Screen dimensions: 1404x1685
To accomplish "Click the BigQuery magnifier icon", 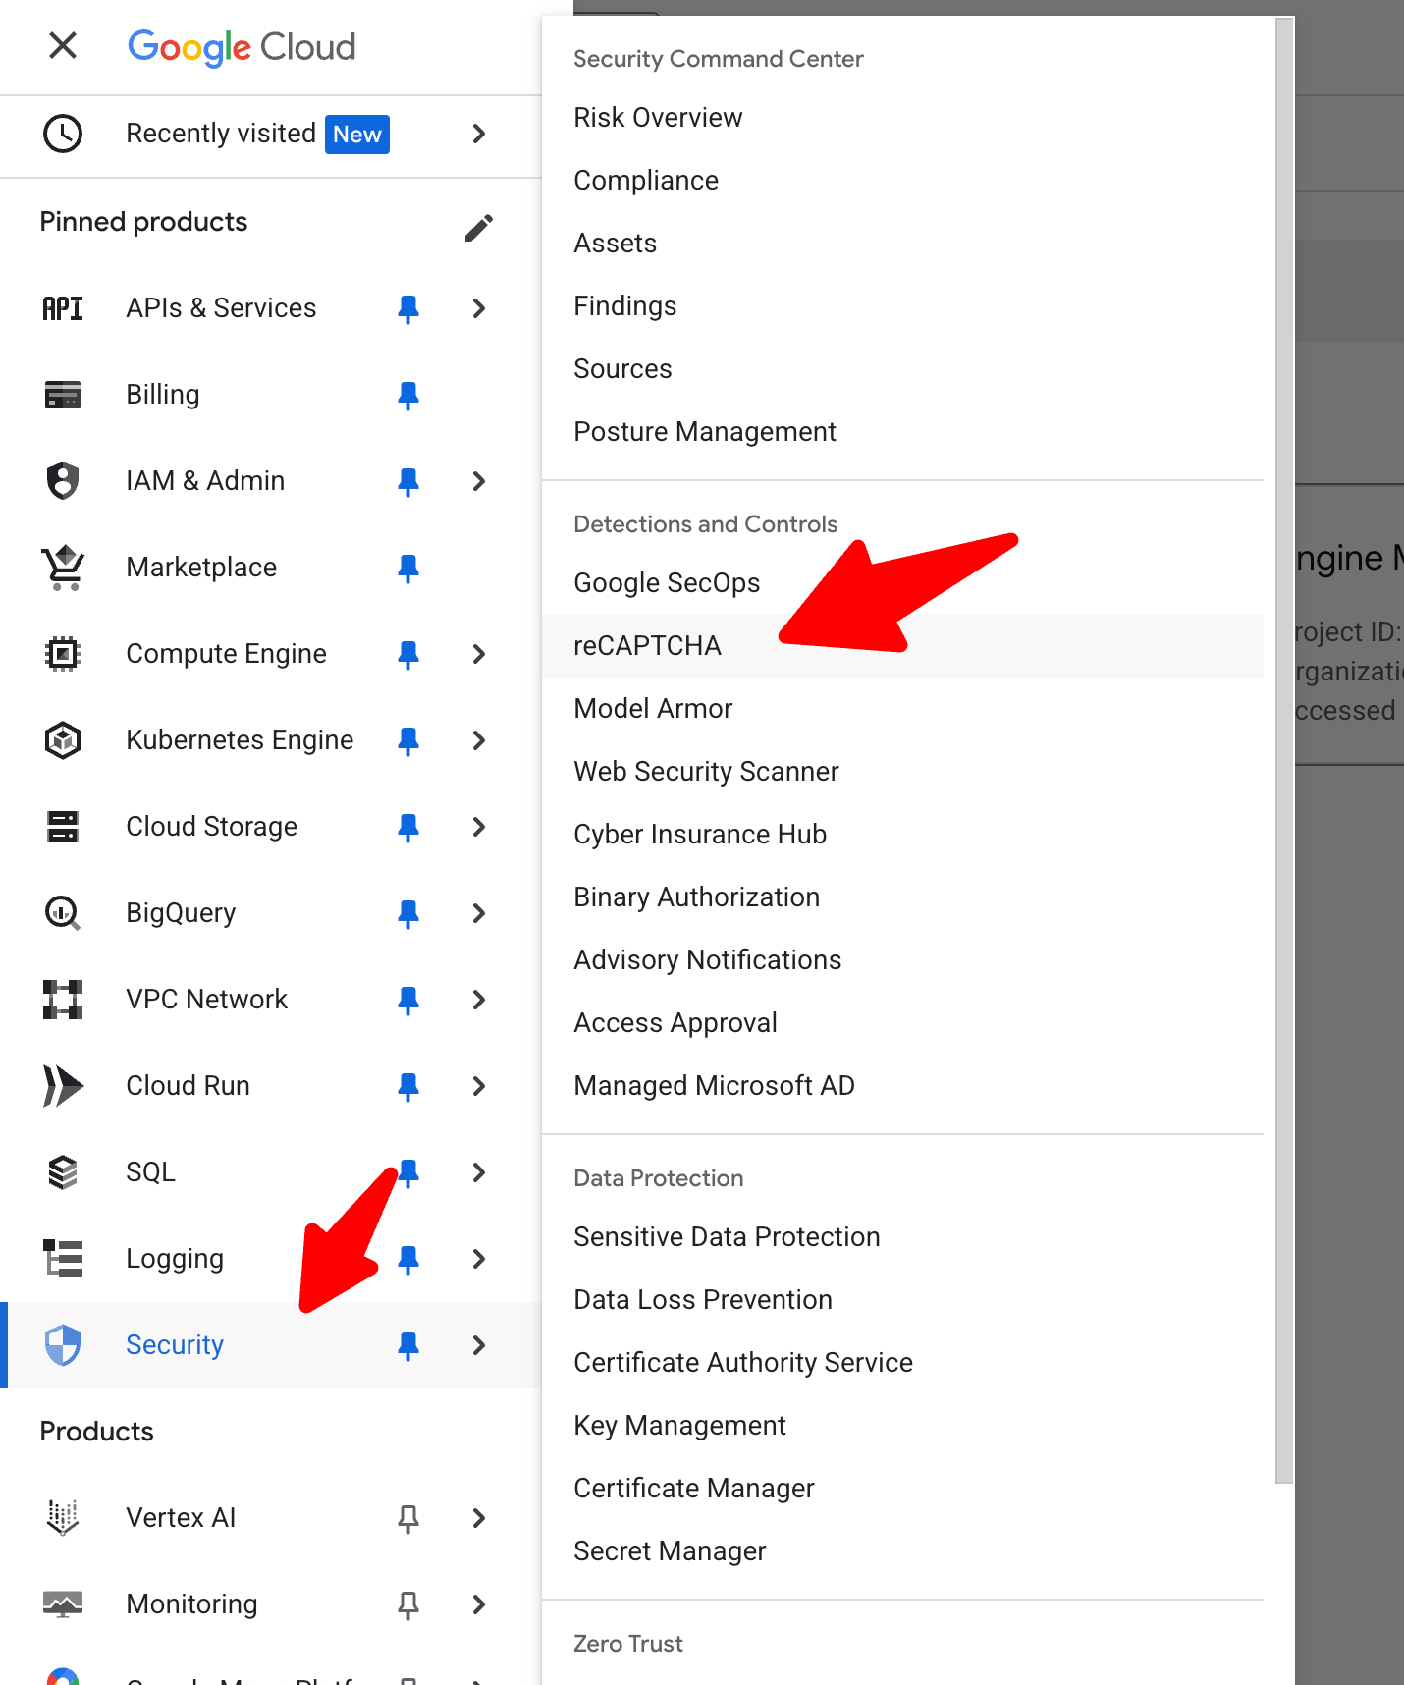I will click(x=63, y=913).
